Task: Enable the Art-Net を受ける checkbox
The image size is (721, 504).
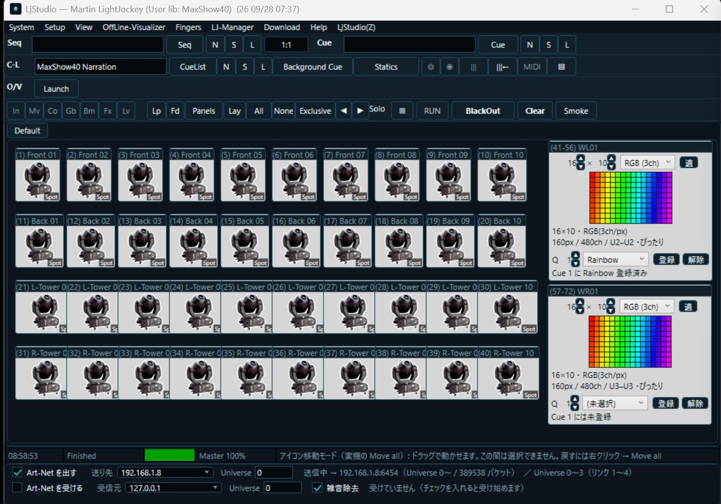Action: (18, 488)
